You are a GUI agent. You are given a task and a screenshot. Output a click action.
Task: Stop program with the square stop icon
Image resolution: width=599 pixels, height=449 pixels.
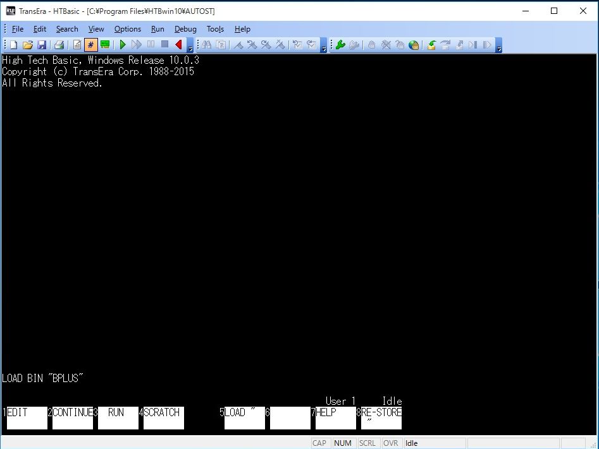(x=164, y=45)
